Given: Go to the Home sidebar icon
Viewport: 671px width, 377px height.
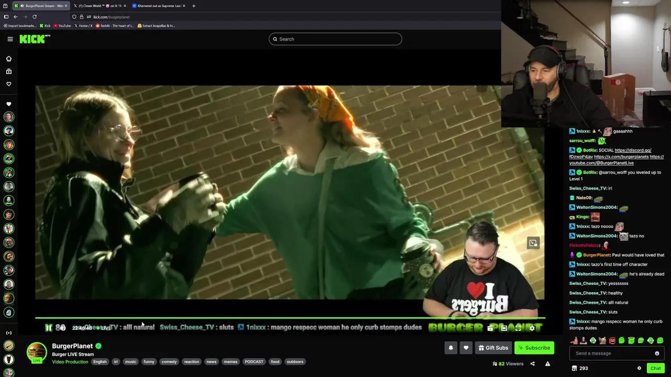Looking at the screenshot, I should (x=9, y=59).
